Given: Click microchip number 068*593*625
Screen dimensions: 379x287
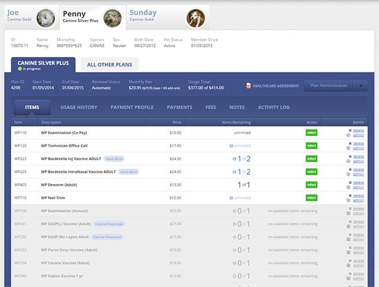Looking at the screenshot, I should [x=69, y=46].
